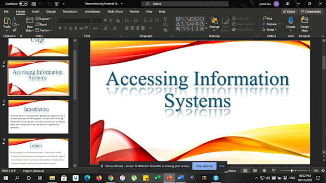Toggle Strikethrough formatting
Screen dimensions: 326x183
(x=81, y=28)
